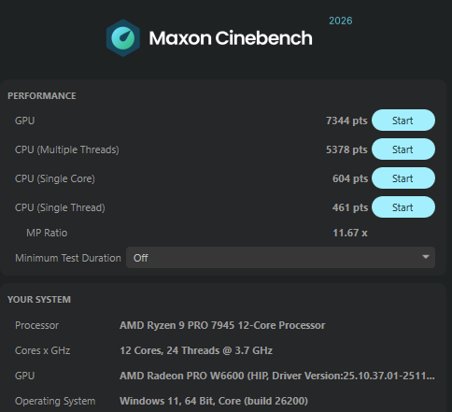Start the CPU Multiple Threads benchmark
The image size is (452, 412).
403,149
